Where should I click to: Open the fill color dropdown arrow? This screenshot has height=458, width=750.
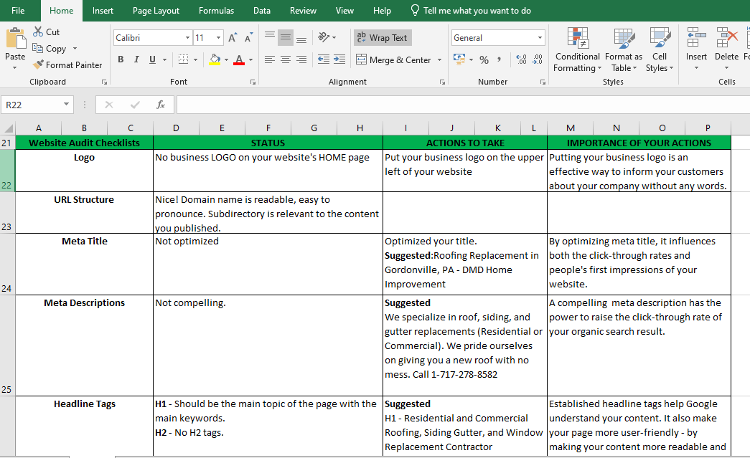click(x=226, y=59)
